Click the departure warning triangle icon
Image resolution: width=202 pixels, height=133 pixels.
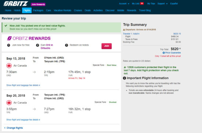tap(124, 30)
